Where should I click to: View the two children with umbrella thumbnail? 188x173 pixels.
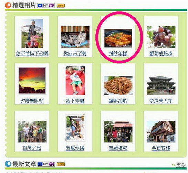click(x=75, y=128)
